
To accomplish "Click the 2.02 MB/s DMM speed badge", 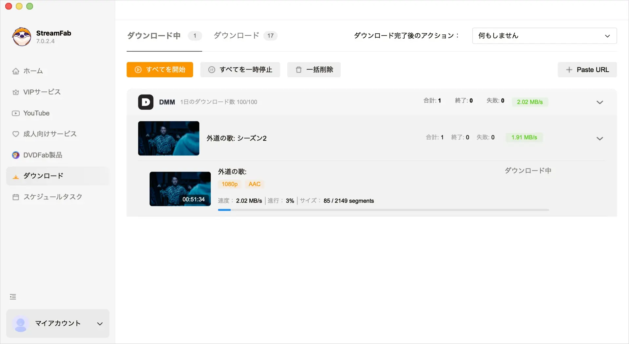I will pos(530,102).
